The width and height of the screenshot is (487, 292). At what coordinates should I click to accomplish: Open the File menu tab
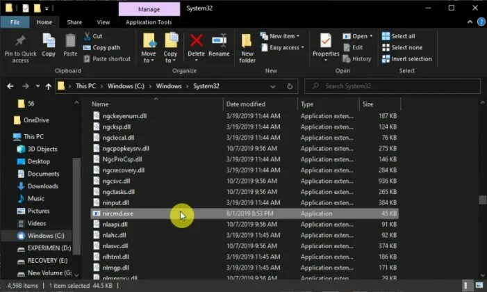[15, 22]
